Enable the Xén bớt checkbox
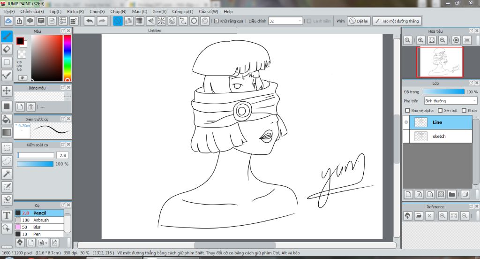Screen dimensions: 480x259 (x=440, y=110)
